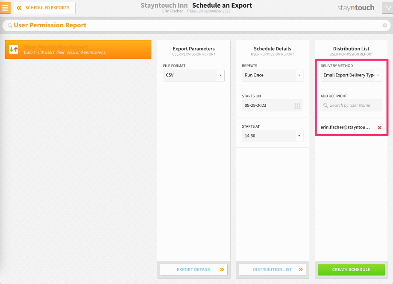The height and width of the screenshot is (284, 393).
Task: Open the Delivery Method dropdown
Action: click(x=351, y=75)
